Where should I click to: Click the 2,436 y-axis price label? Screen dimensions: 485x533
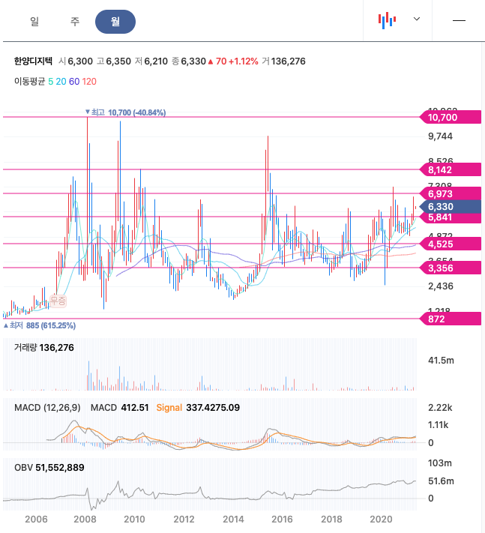tap(441, 286)
